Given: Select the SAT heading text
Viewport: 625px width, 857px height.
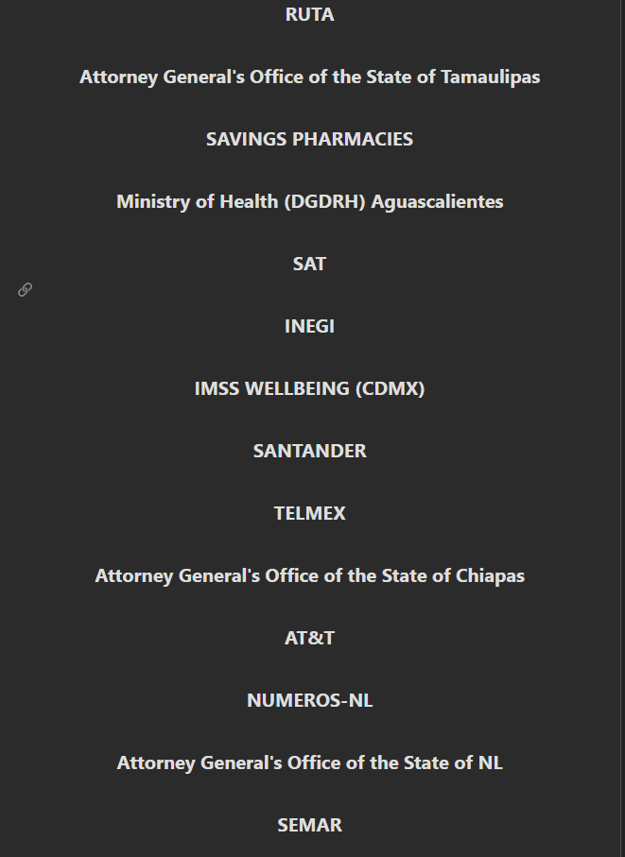Looking at the screenshot, I should [x=309, y=264].
